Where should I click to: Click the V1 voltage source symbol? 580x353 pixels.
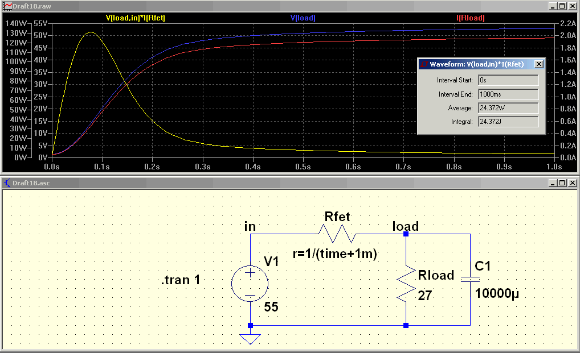(x=250, y=284)
